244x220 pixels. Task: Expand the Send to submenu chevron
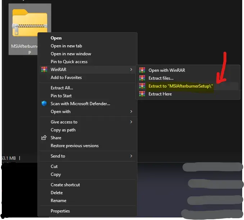(131, 156)
